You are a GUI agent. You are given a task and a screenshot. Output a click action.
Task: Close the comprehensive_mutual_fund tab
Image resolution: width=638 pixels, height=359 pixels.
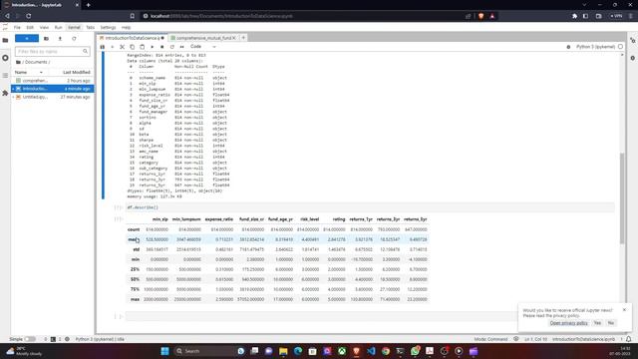click(234, 38)
